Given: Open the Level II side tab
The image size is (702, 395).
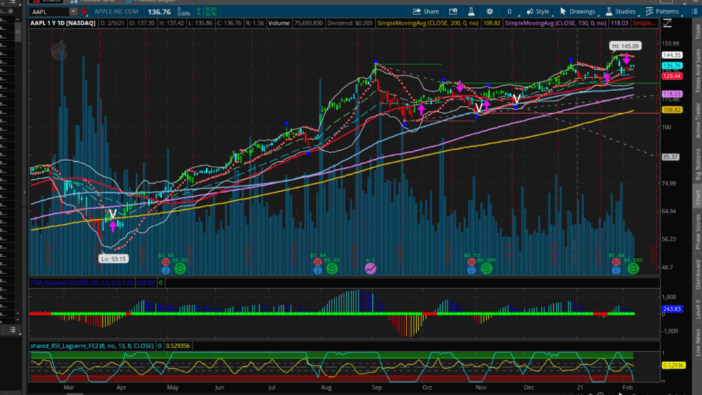Looking at the screenshot, I should pos(697,309).
